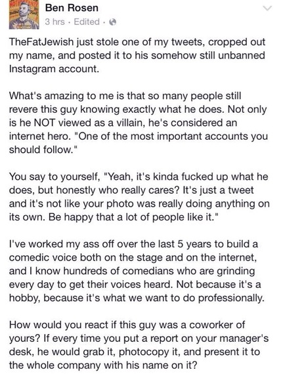Select the paragraph starting "I've worked my ass off"
The width and height of the screenshot is (281, 374).
point(137,271)
